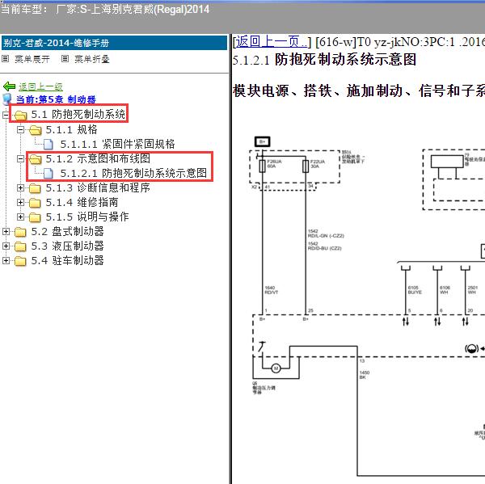This screenshot has width=485, height=484.
Task: Select 5.1.3 诊断信息和程序 tree item
Action: tap(98, 187)
